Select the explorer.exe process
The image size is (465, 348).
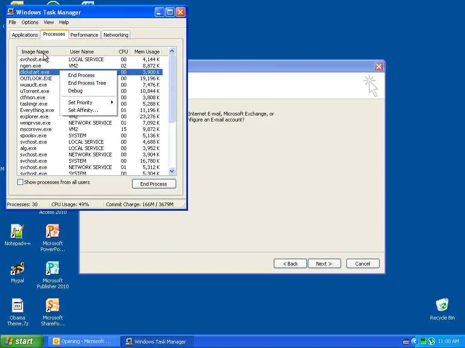click(x=90, y=116)
